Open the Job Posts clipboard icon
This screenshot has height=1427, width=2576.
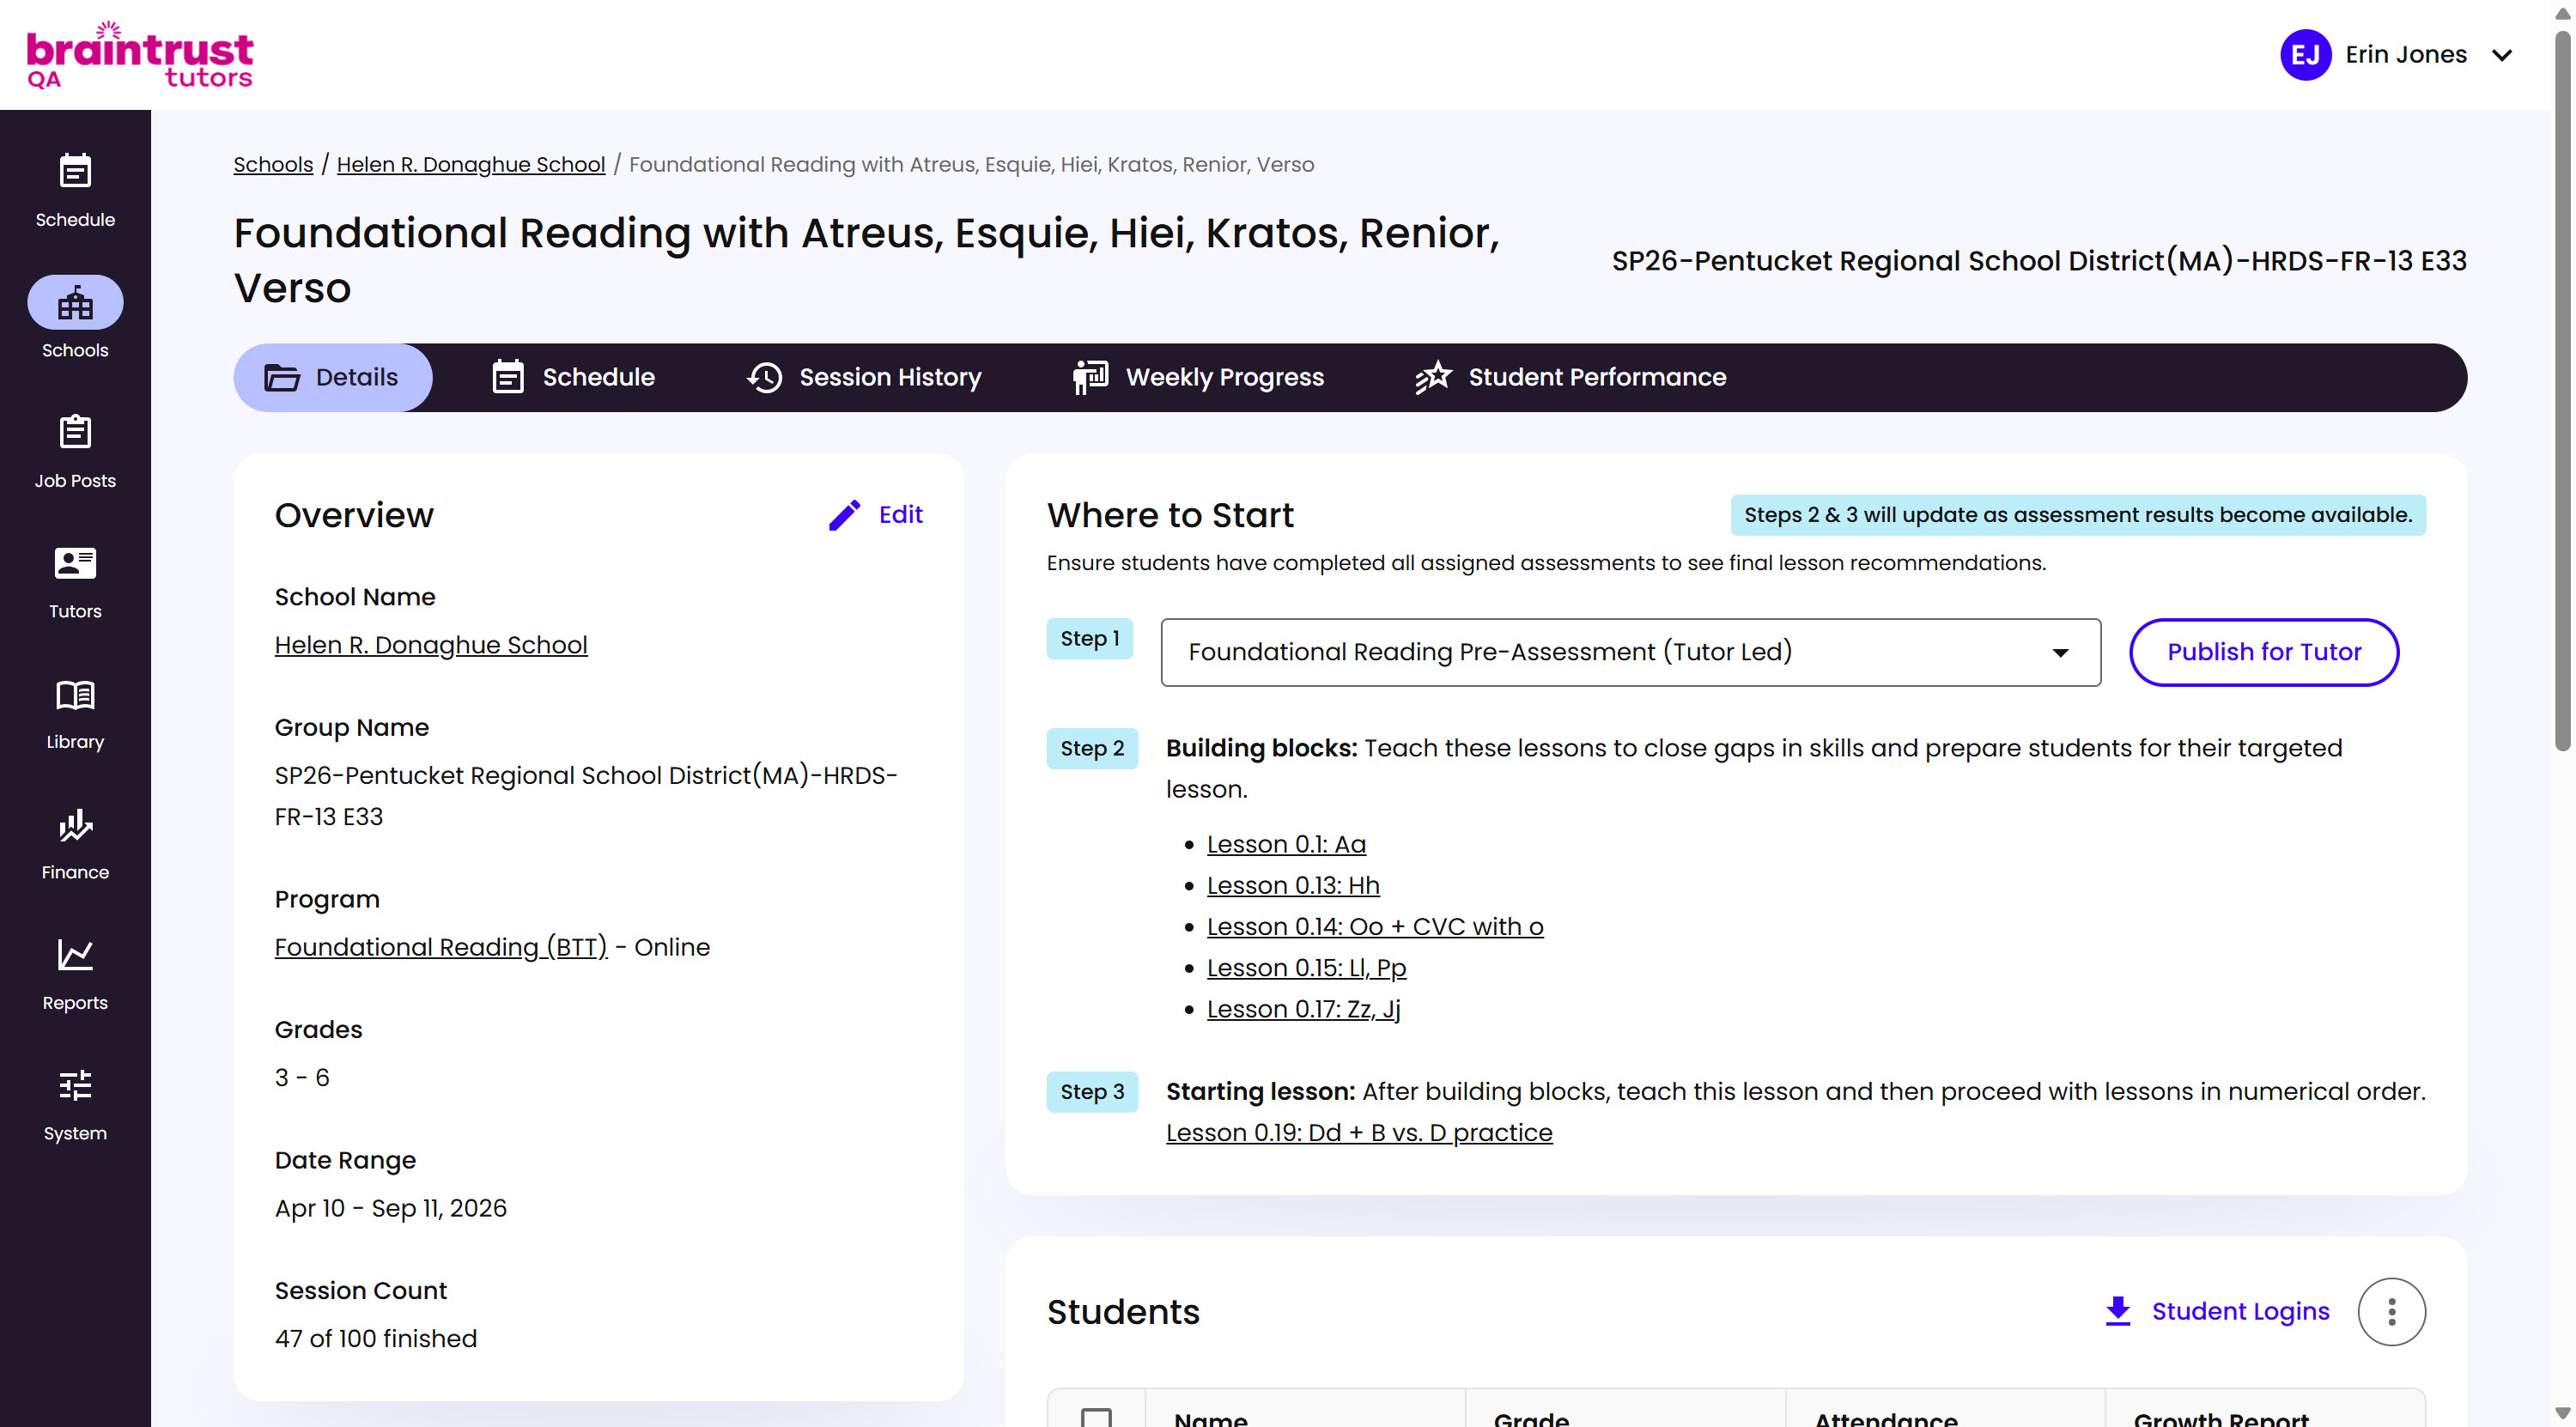coord(75,432)
